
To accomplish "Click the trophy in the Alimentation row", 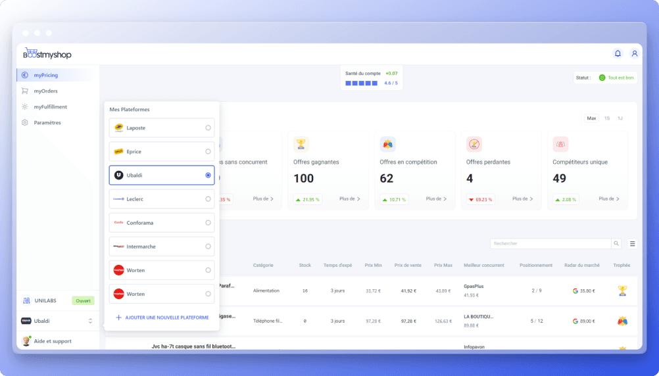I will 622,291.
